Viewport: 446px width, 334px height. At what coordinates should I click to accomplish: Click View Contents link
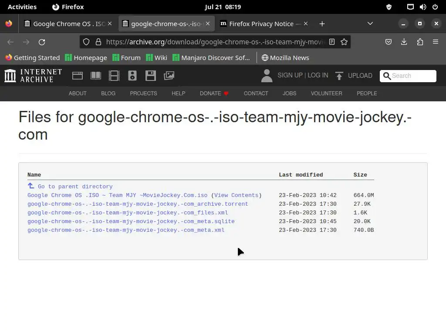pyautogui.click(x=236, y=195)
